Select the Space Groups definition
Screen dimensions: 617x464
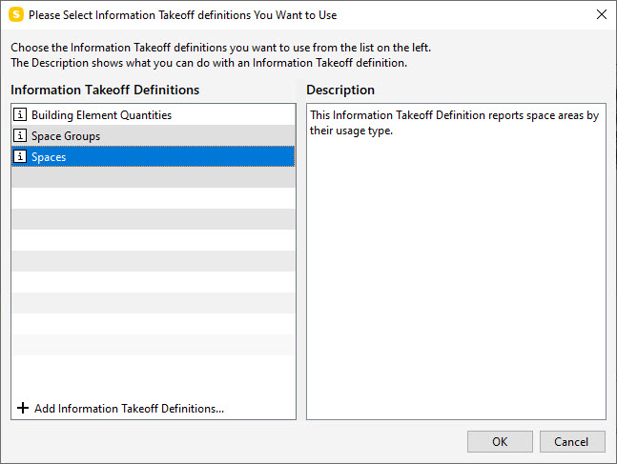point(154,135)
